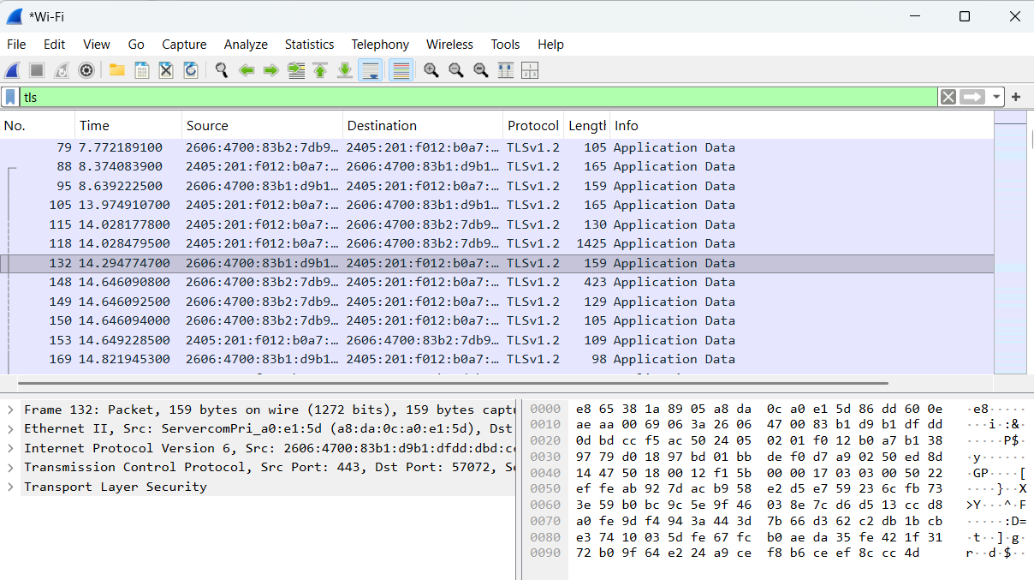The height and width of the screenshot is (580, 1034).
Task: Apply the display filter with the arrow button
Action: tap(972, 97)
